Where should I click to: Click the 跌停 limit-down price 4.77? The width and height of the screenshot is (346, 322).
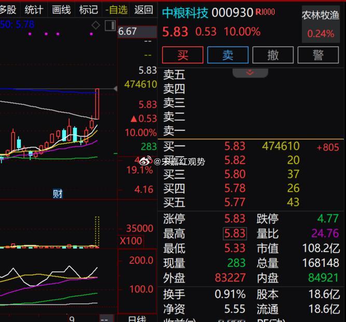[328, 219]
